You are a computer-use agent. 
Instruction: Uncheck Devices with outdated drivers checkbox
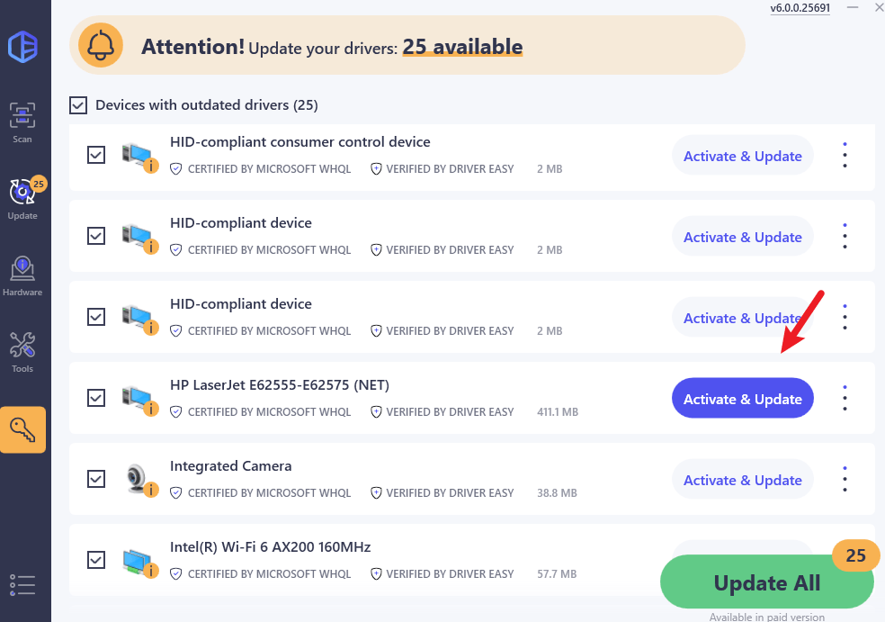[78, 105]
